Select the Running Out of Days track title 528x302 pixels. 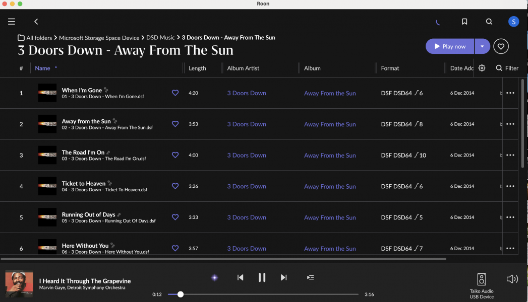89,214
